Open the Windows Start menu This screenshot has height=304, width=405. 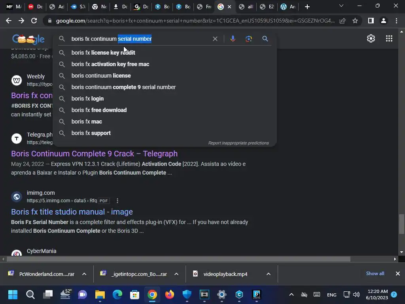pyautogui.click(x=13, y=294)
